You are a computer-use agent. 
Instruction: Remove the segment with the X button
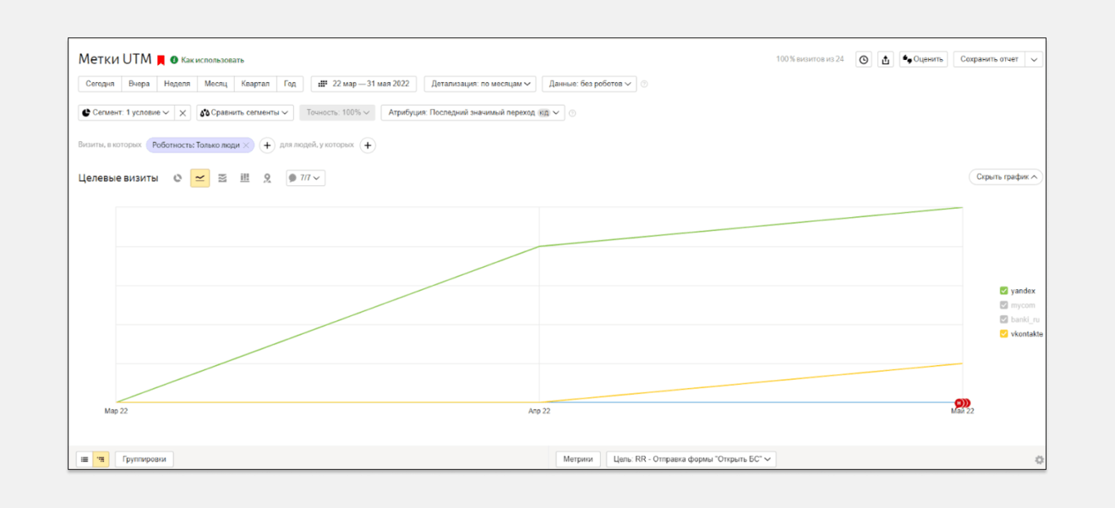183,112
